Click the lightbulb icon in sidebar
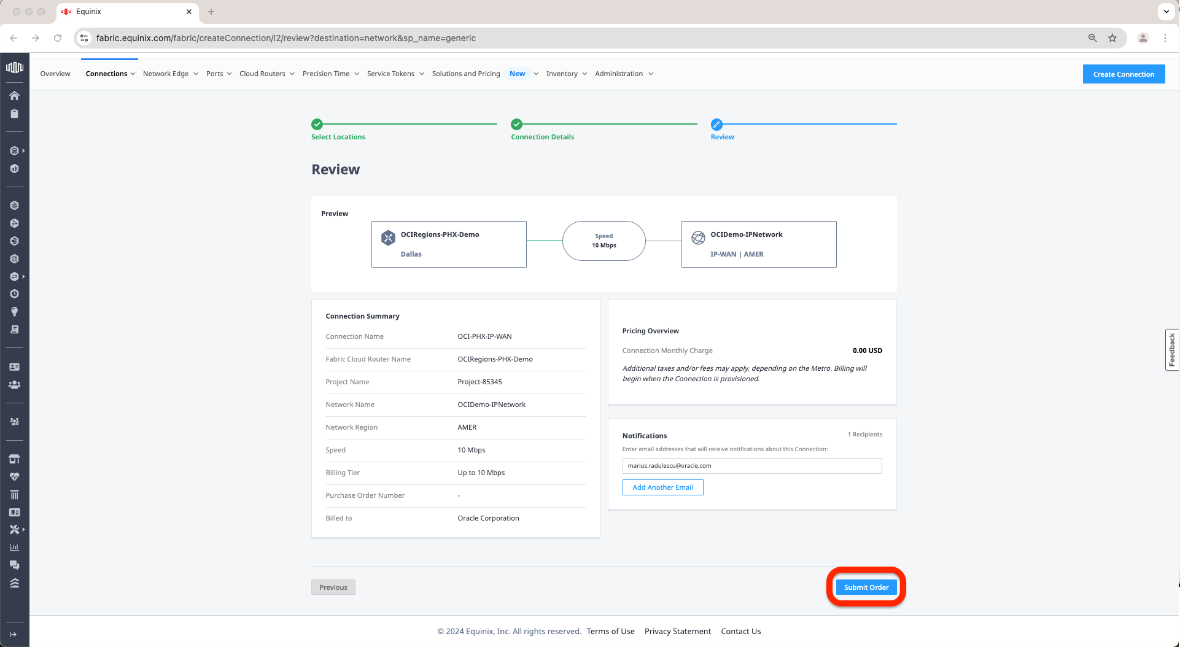Viewport: 1180px width, 647px height. coord(14,312)
